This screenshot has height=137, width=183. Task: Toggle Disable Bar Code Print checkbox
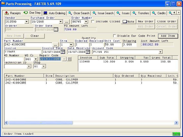115,36
